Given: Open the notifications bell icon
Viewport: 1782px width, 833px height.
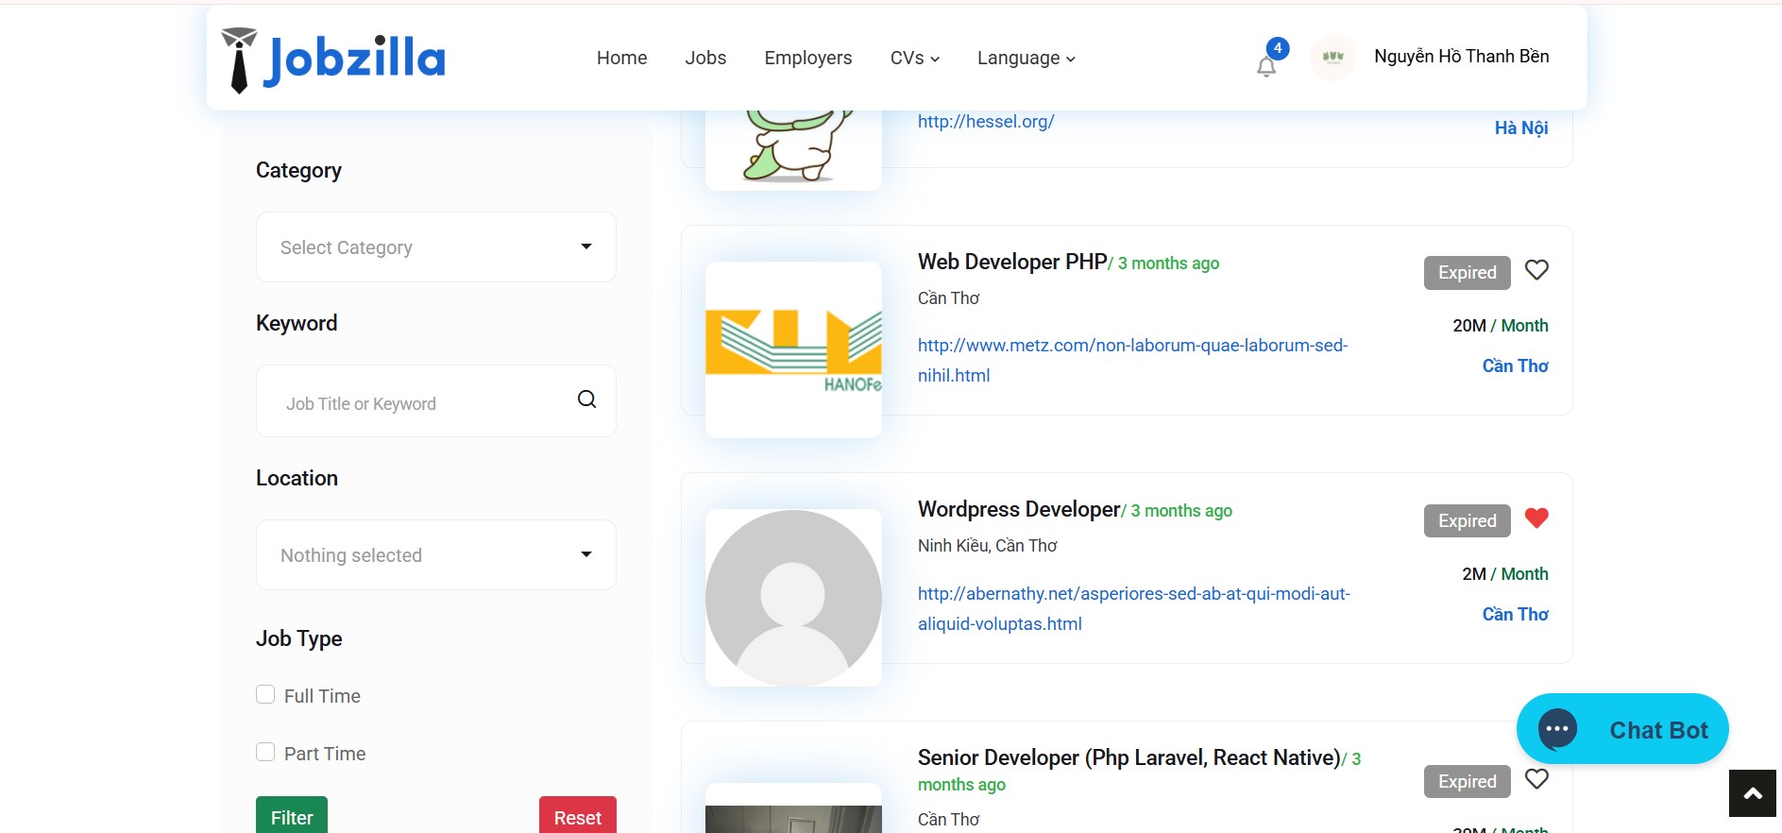Looking at the screenshot, I should (x=1266, y=65).
